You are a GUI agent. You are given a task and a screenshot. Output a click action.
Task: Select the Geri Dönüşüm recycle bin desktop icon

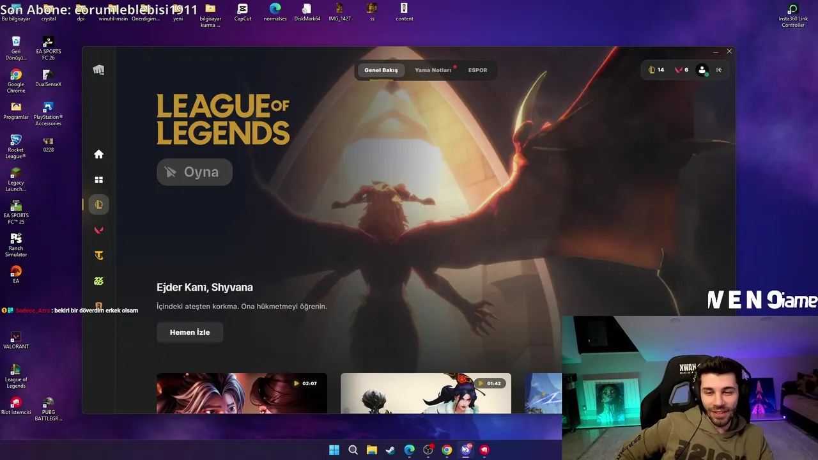tap(16, 48)
